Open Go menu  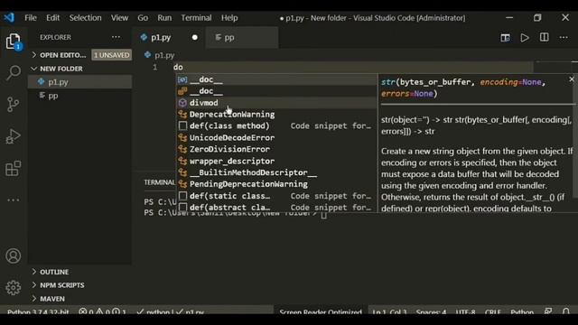point(143,18)
